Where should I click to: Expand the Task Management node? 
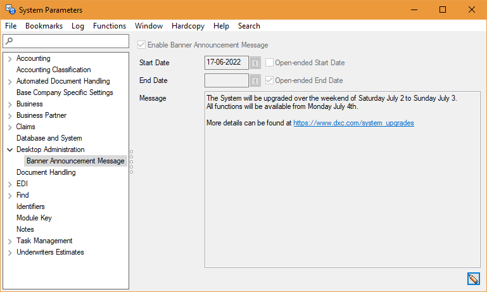[x=9, y=241]
